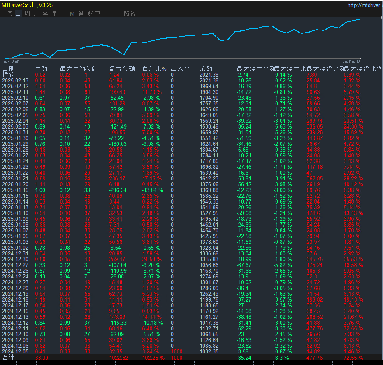Open the 季 quarterly tab
383x365 pixels.
click(x=45, y=14)
